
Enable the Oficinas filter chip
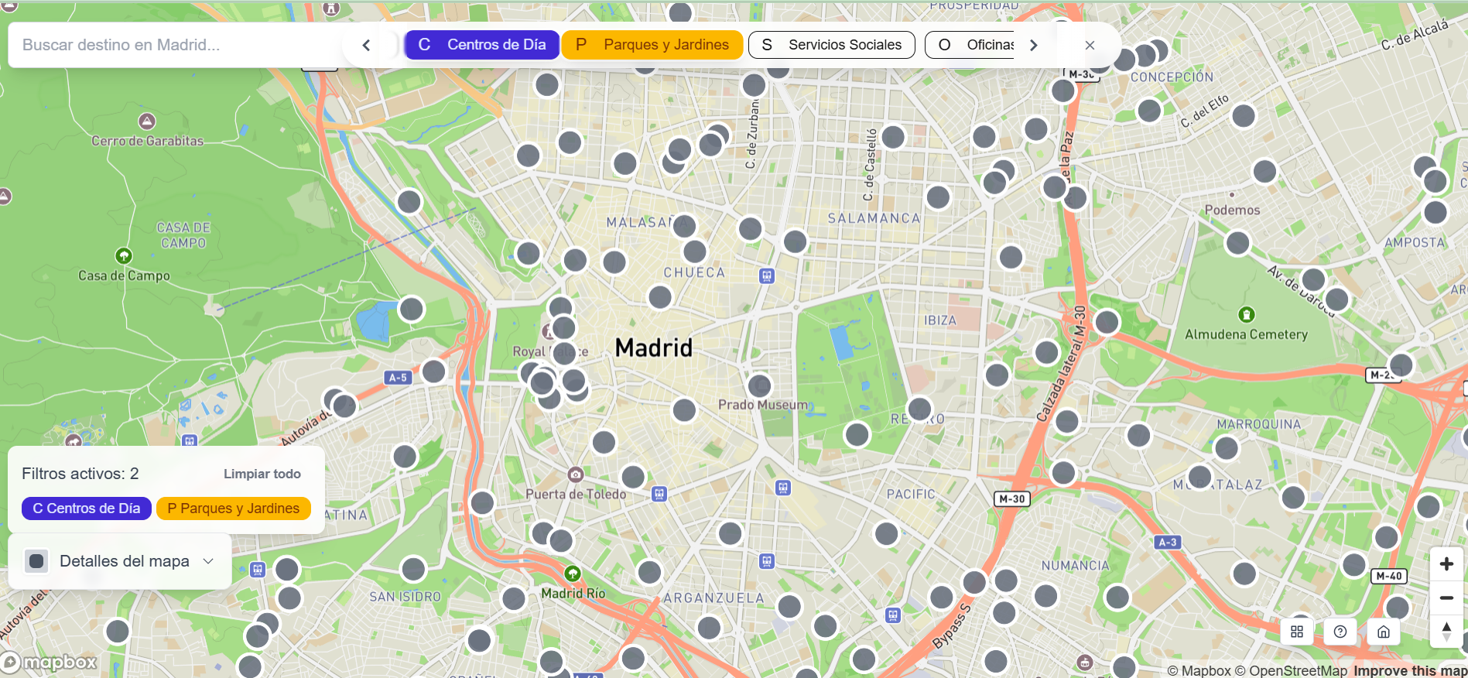975,45
